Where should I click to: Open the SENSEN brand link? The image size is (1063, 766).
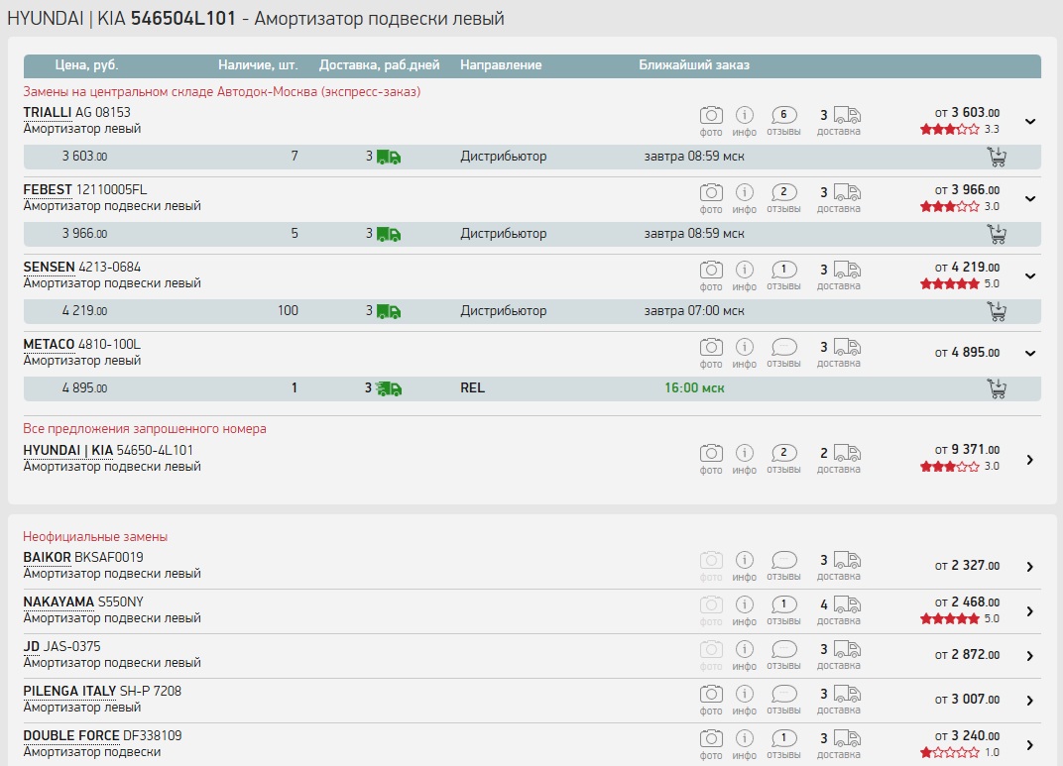click(49, 267)
